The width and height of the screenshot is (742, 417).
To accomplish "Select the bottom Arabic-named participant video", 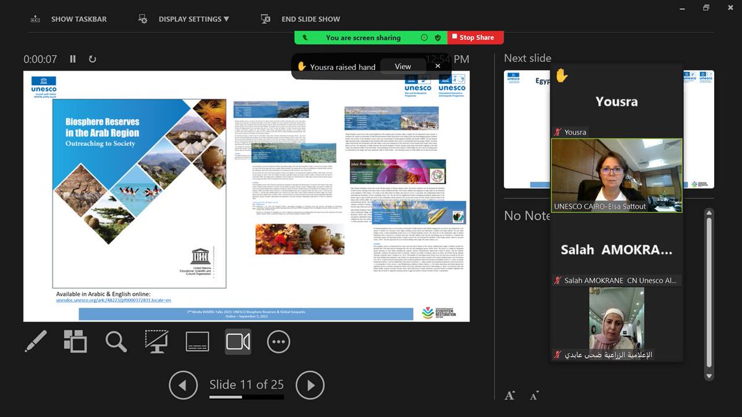I will 616,324.
